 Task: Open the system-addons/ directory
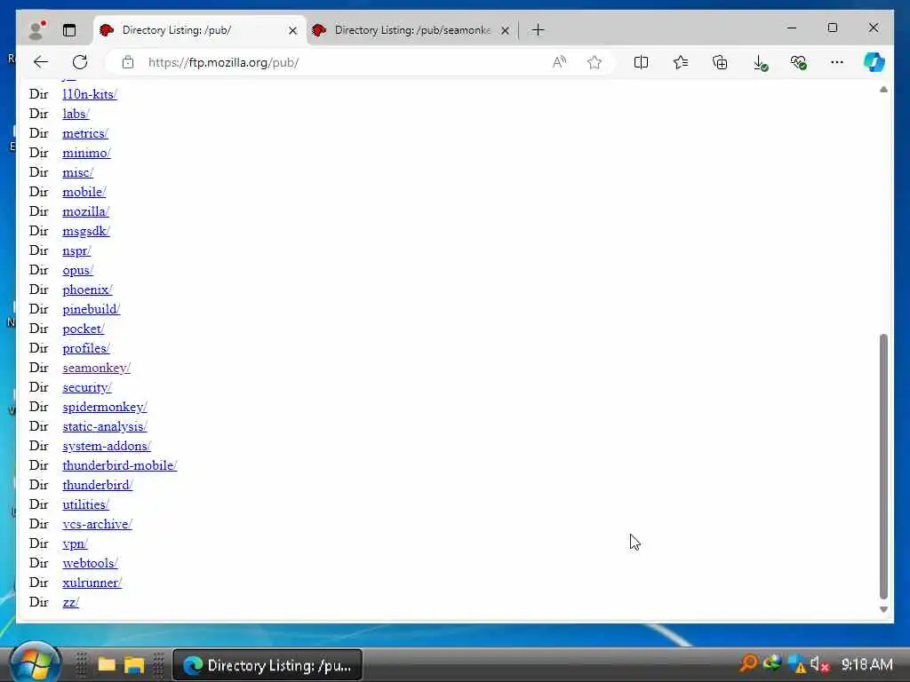pos(107,446)
